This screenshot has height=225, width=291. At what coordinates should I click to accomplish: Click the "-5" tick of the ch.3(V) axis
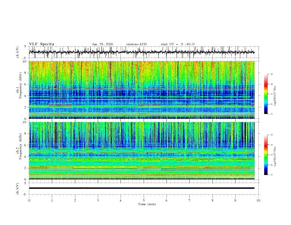[25, 194]
